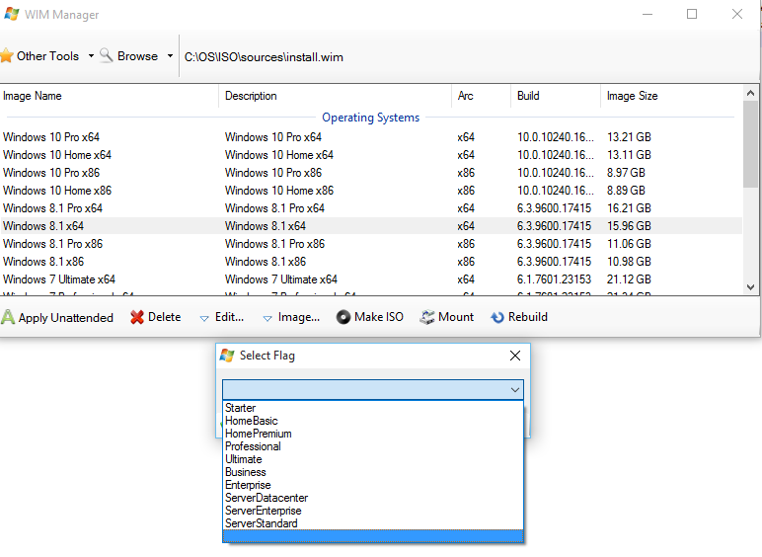Image resolution: width=762 pixels, height=557 pixels.
Task: Close the Select Flag dialog
Action: click(x=514, y=356)
